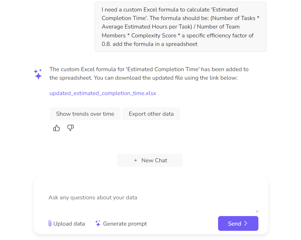Click the "New Chat" text label

[154, 160]
